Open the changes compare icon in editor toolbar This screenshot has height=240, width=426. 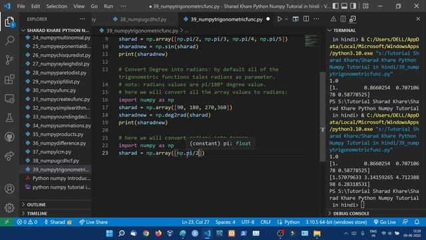(x=296, y=19)
